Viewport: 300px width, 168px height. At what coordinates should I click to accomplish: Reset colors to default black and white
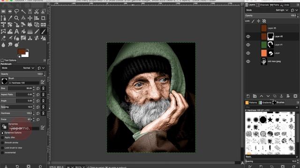(x=19, y=56)
